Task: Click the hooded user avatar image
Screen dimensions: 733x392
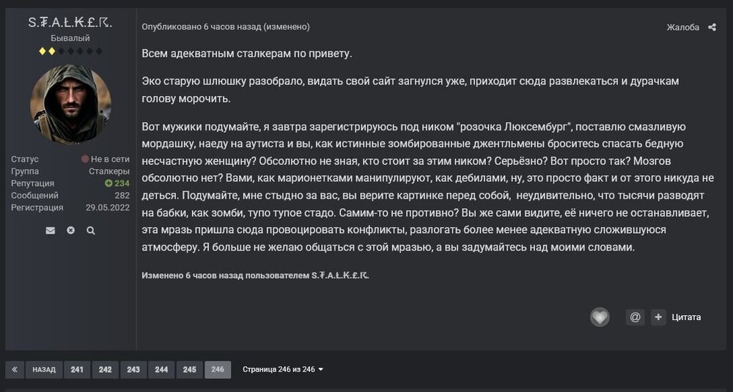Action: pos(70,104)
